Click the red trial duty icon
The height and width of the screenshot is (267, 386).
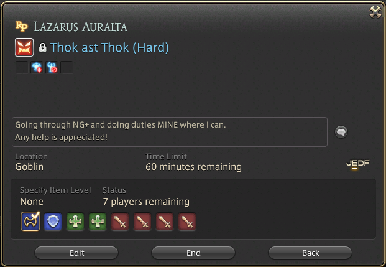[x=24, y=47]
